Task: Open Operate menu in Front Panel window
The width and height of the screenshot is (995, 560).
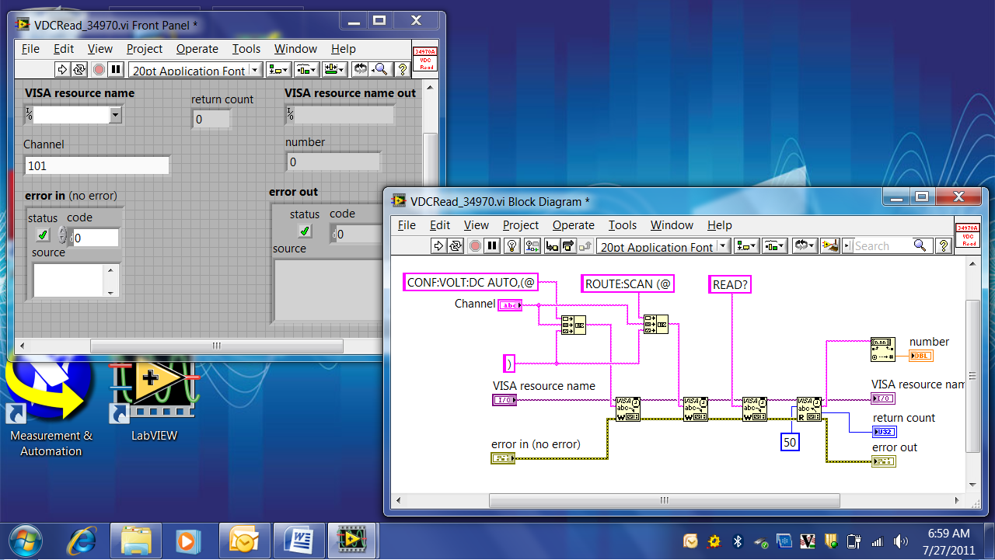Action: (x=197, y=48)
